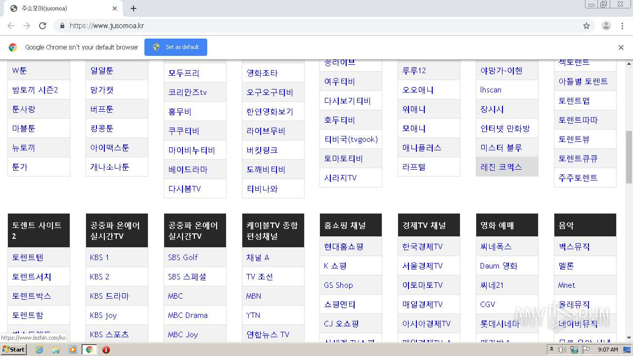The width and height of the screenshot is (633, 356).
Task: Open Windows Media Player from the taskbar
Action: tap(73, 350)
